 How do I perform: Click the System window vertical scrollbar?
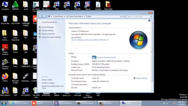pyautogui.click(x=152, y=52)
